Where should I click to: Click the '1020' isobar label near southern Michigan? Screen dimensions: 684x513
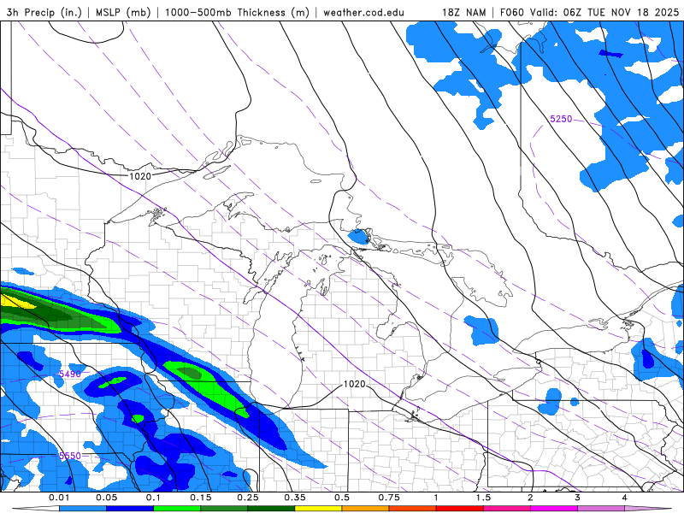click(x=354, y=384)
